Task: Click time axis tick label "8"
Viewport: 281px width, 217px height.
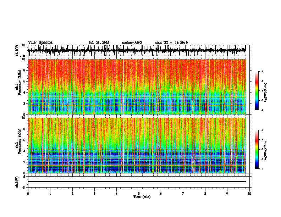Action: [x=205, y=194]
